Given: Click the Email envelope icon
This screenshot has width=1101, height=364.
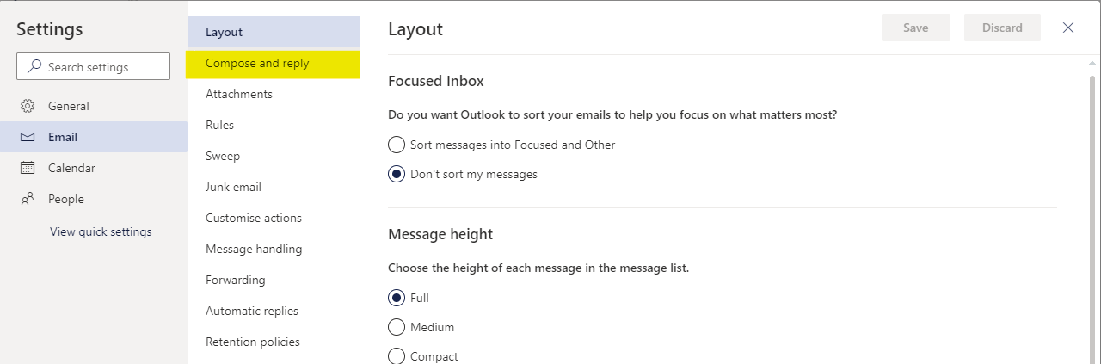Looking at the screenshot, I should pos(28,137).
